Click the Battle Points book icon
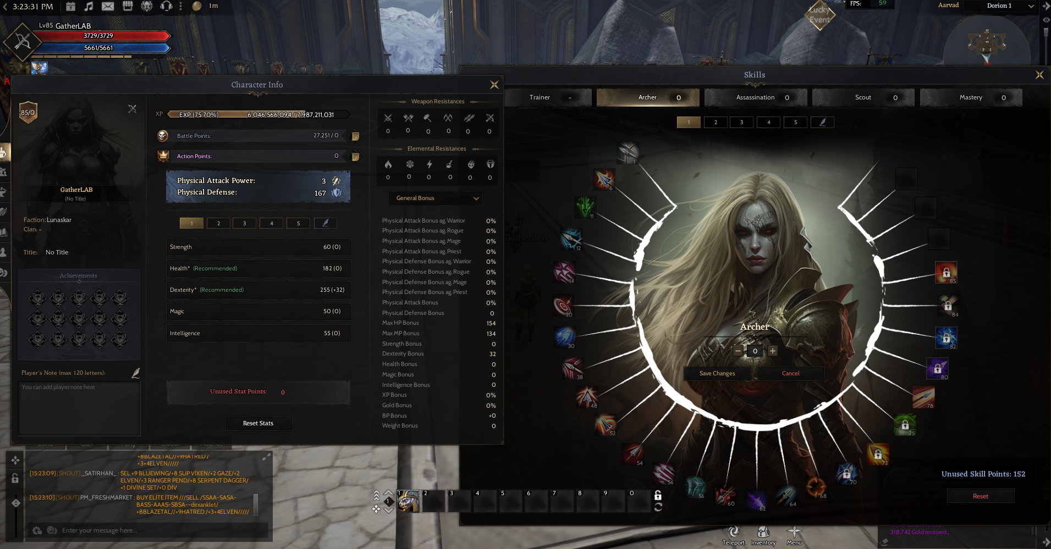1051x549 pixels. coord(355,136)
